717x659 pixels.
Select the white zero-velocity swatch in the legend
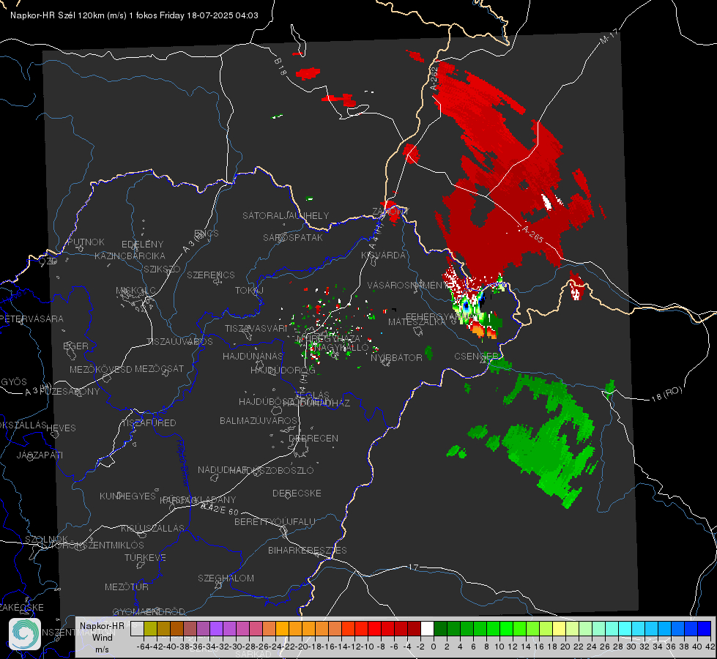point(427,628)
